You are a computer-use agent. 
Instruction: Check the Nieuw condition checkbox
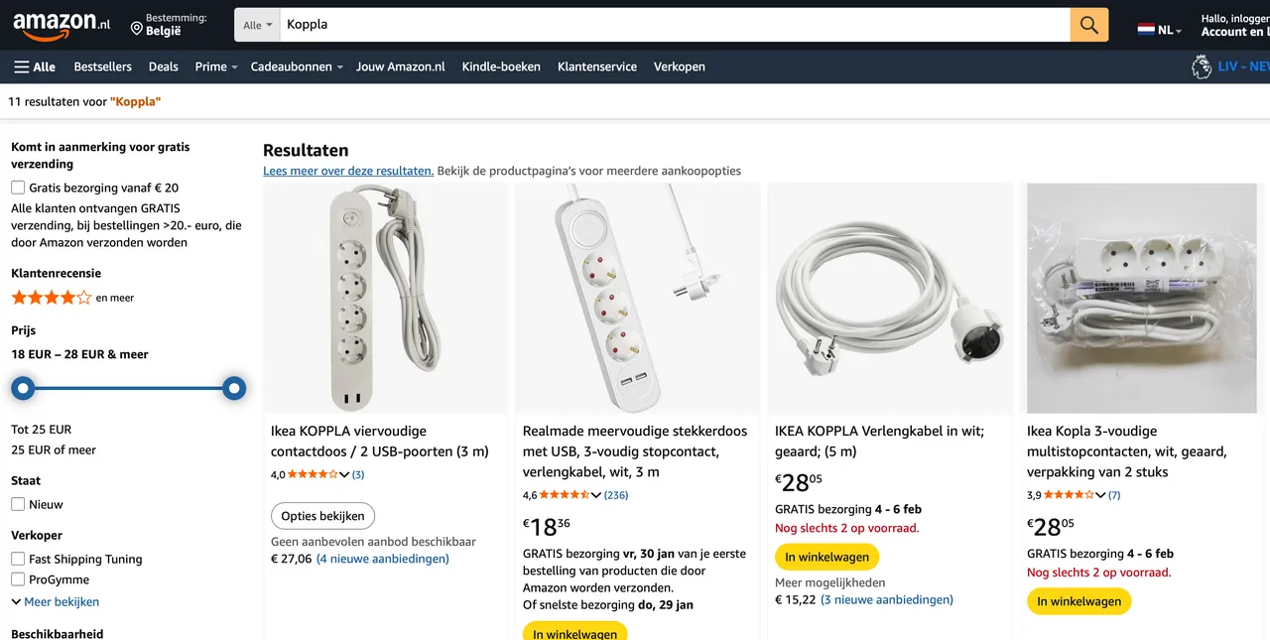(18, 504)
